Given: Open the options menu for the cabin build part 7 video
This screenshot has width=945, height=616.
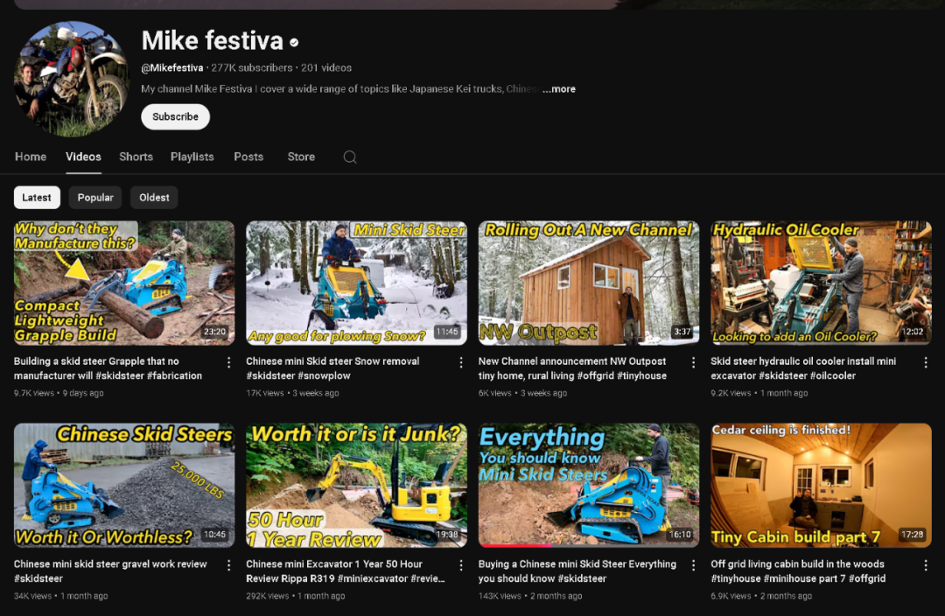Looking at the screenshot, I should (x=926, y=565).
